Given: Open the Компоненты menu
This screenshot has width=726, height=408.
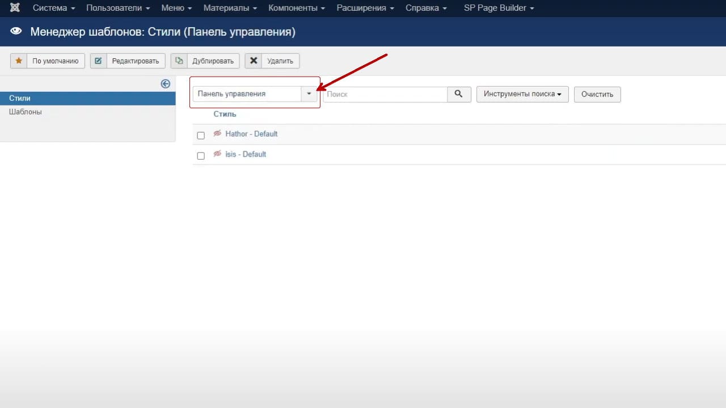Looking at the screenshot, I should 297,8.
